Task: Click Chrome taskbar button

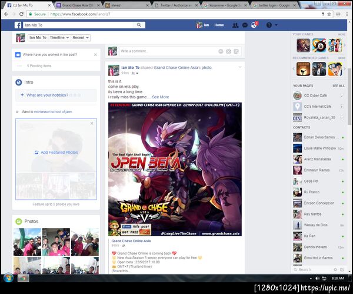Action: click(23, 278)
